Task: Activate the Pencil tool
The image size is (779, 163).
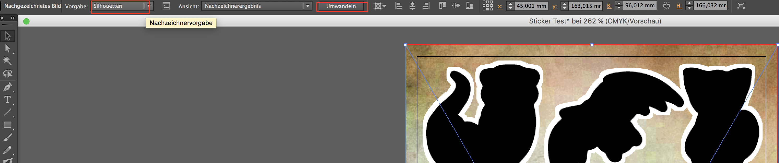Action: point(8,150)
